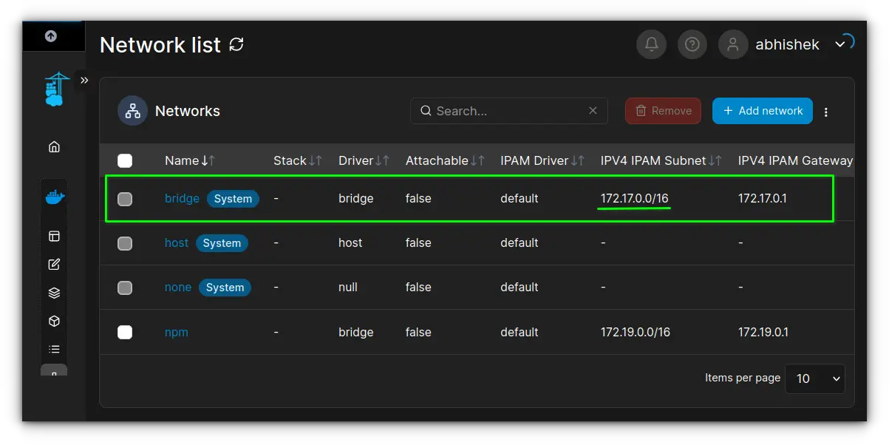Viewport: 889px width, 445px height.
Task: Open the host network details
Action: [176, 242]
